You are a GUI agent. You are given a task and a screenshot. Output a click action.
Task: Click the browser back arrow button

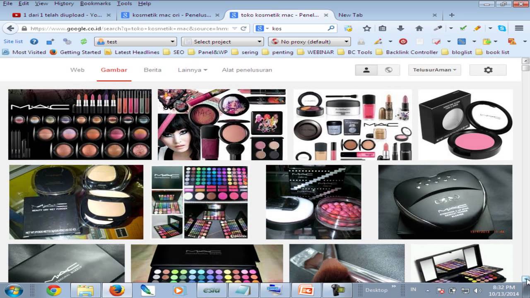[x=11, y=29]
